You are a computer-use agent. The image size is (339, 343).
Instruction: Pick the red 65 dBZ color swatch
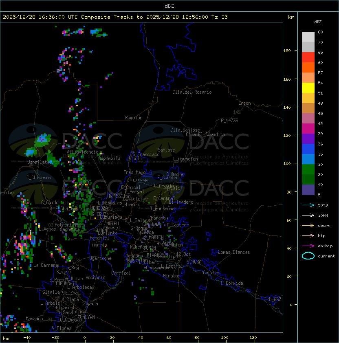pyautogui.click(x=308, y=57)
